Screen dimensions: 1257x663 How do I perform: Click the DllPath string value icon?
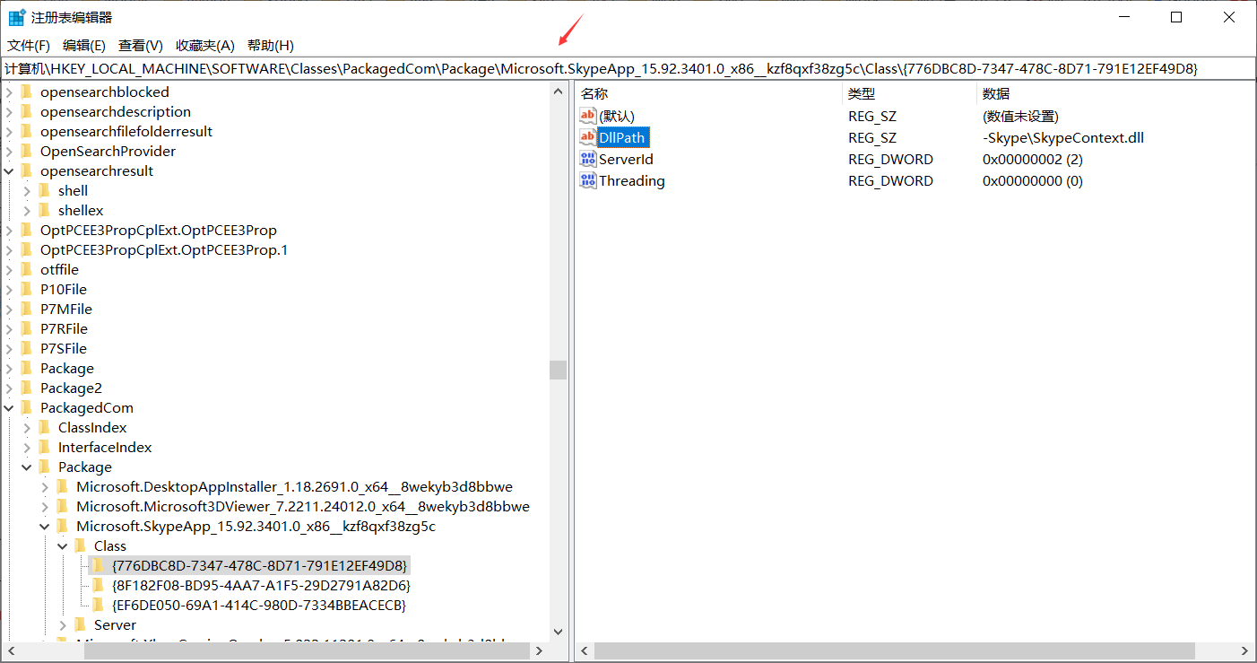(x=588, y=137)
